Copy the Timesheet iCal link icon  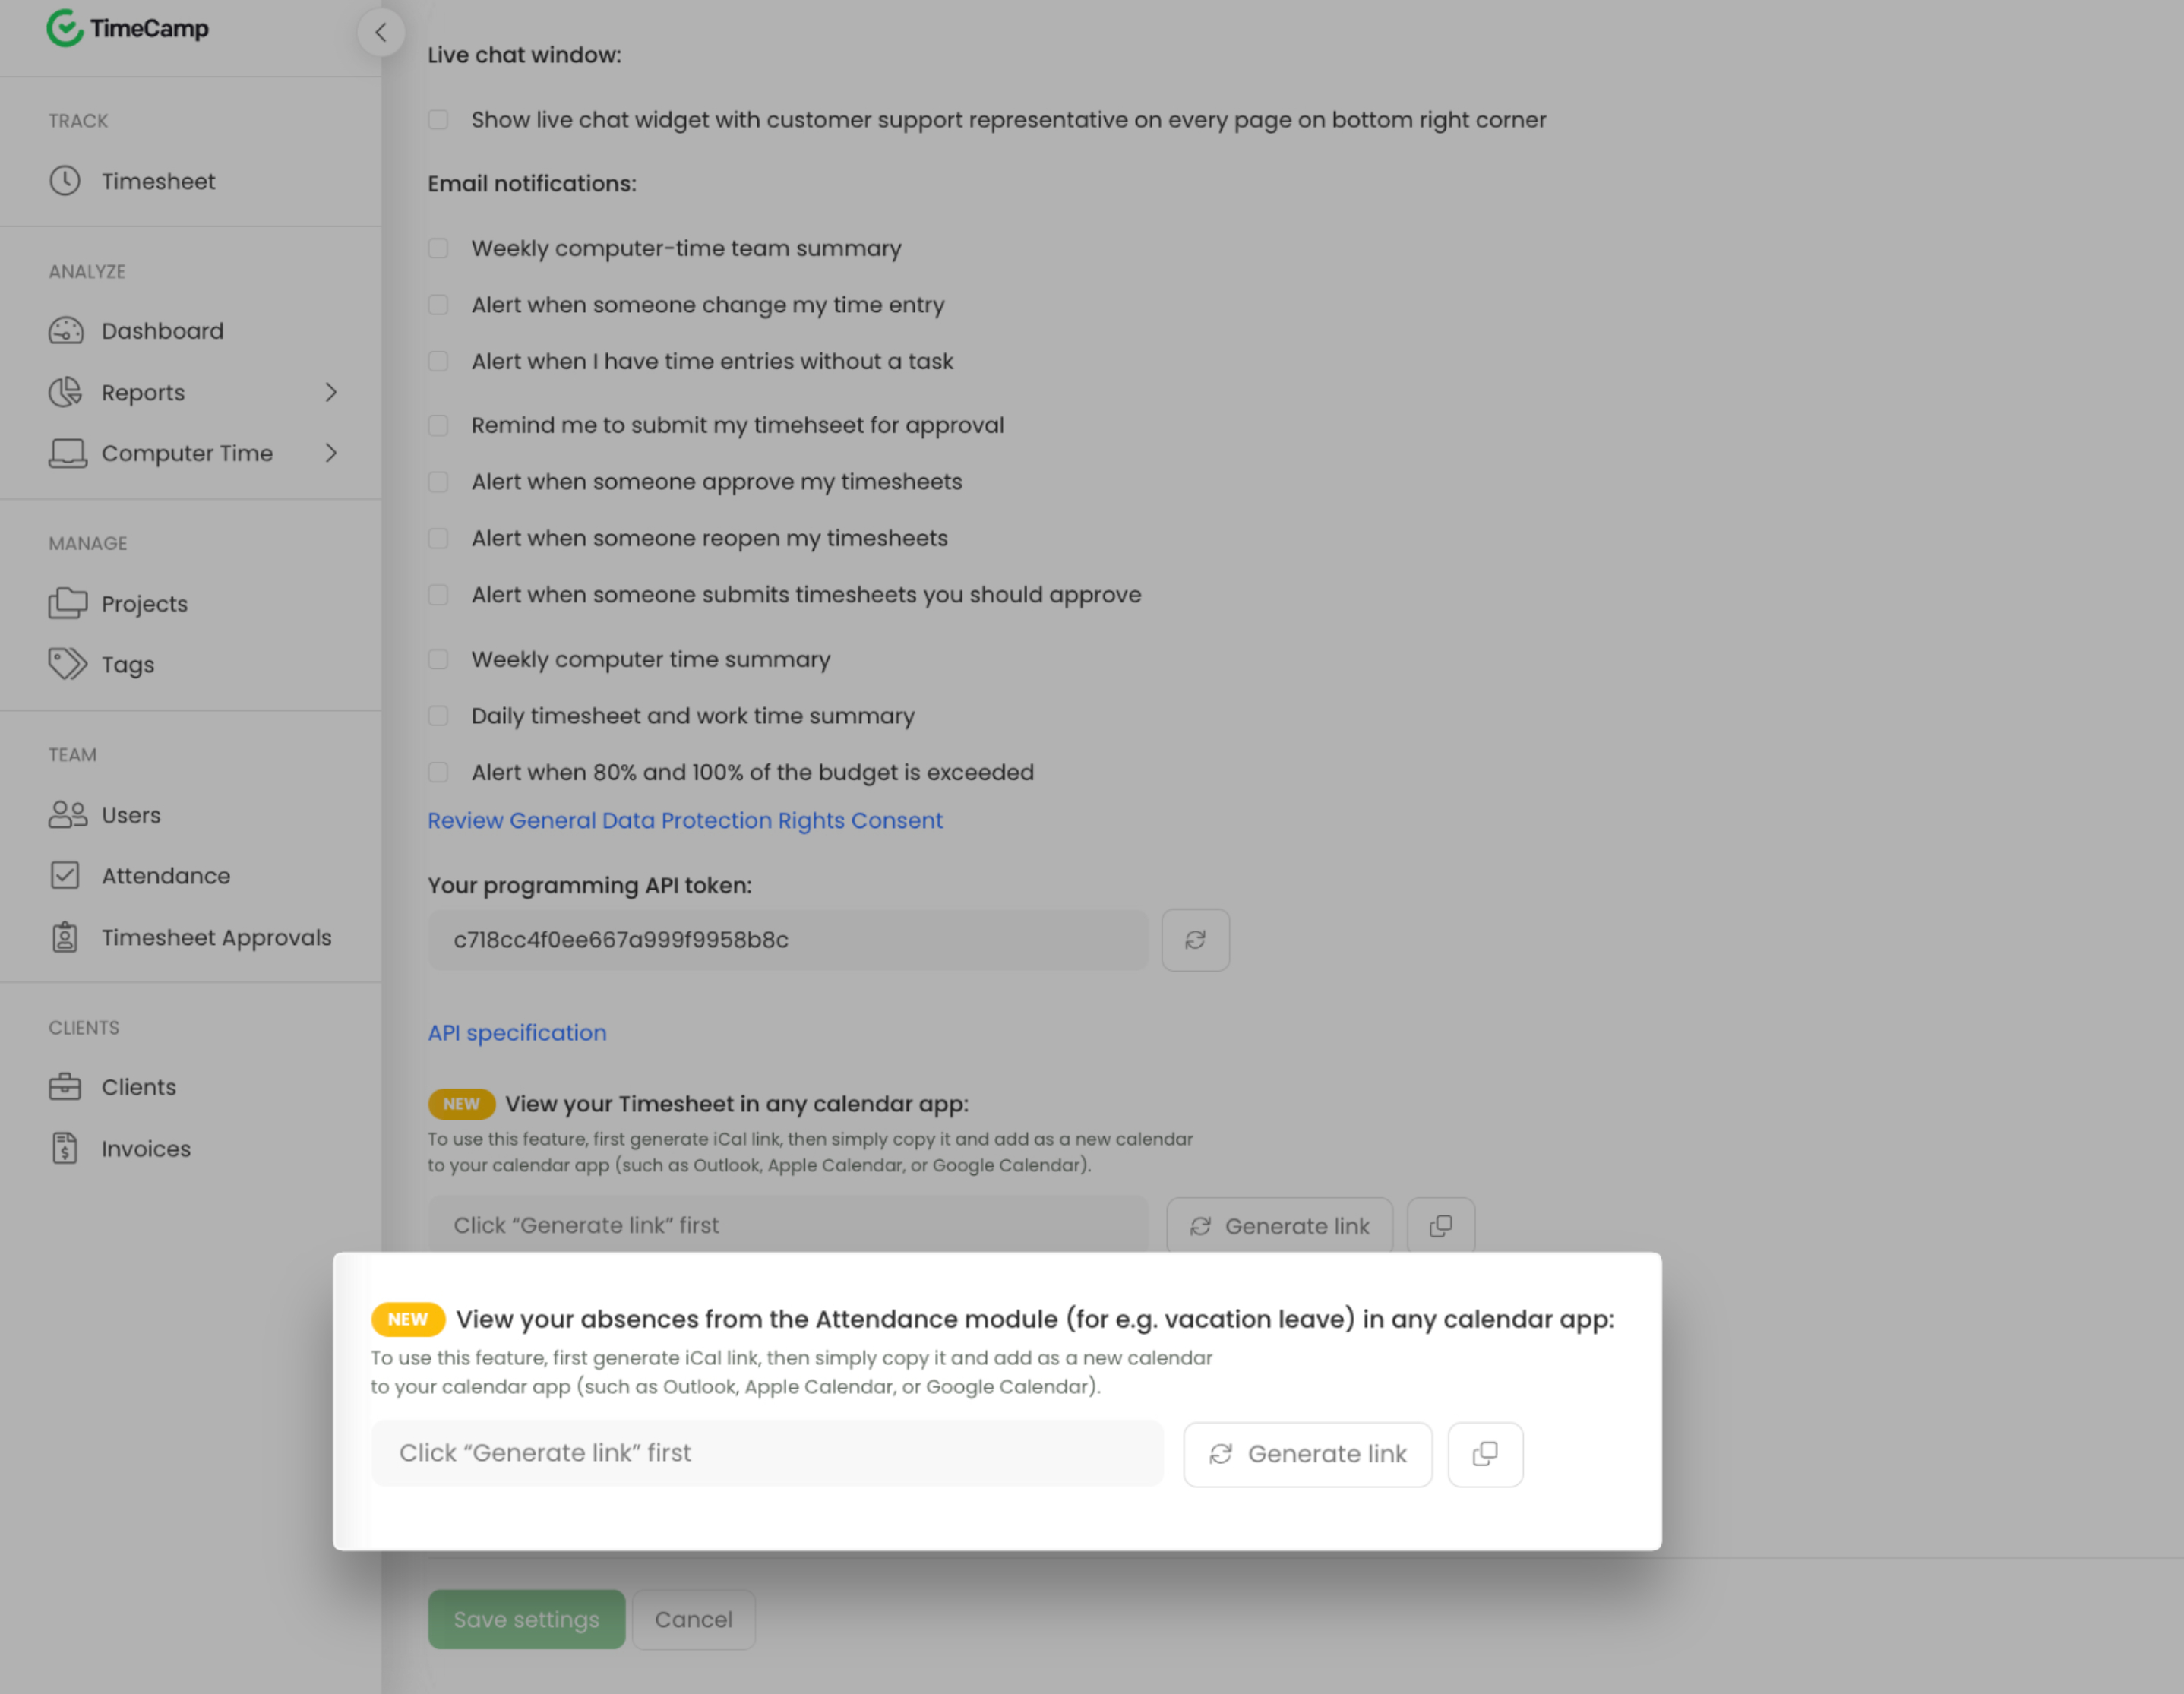click(x=1440, y=1226)
